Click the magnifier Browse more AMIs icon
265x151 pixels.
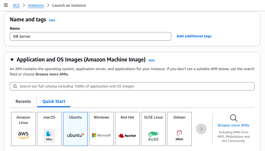[x=233, y=118]
